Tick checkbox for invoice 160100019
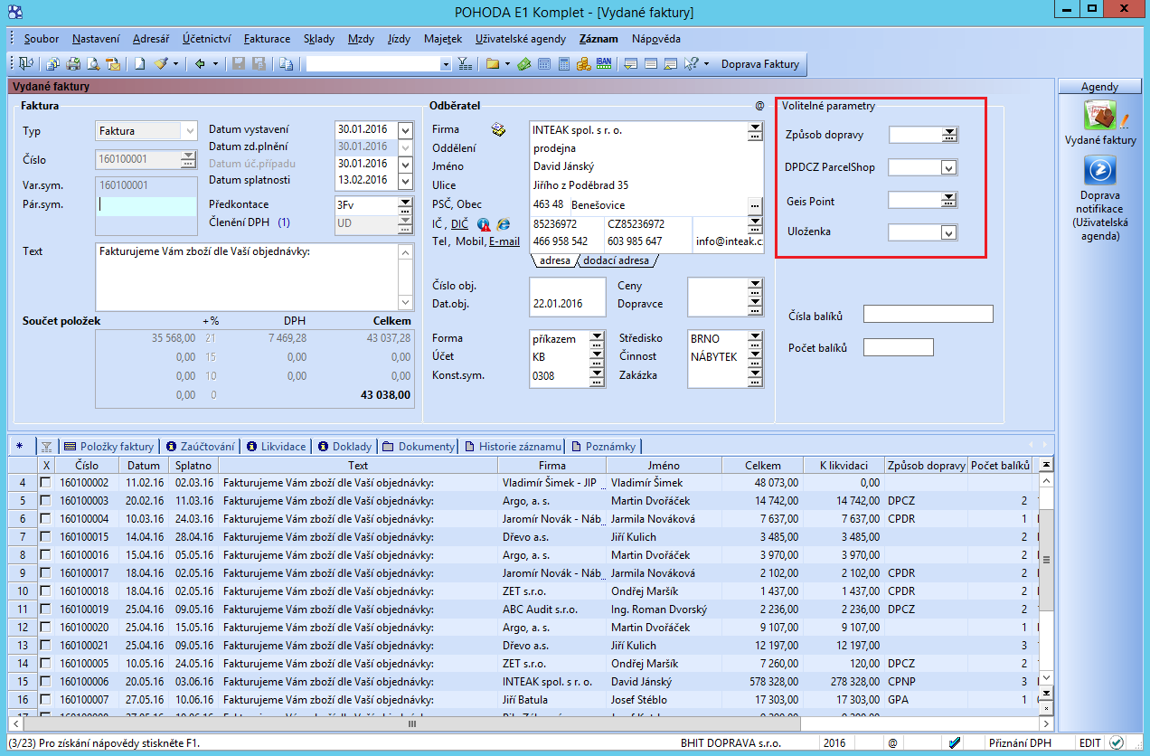This screenshot has width=1150, height=756. (x=45, y=610)
